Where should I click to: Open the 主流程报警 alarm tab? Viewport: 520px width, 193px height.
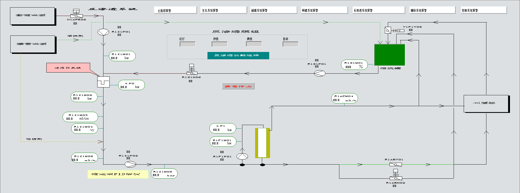pyautogui.click(x=175, y=10)
